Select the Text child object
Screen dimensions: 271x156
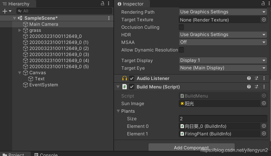click(40, 79)
